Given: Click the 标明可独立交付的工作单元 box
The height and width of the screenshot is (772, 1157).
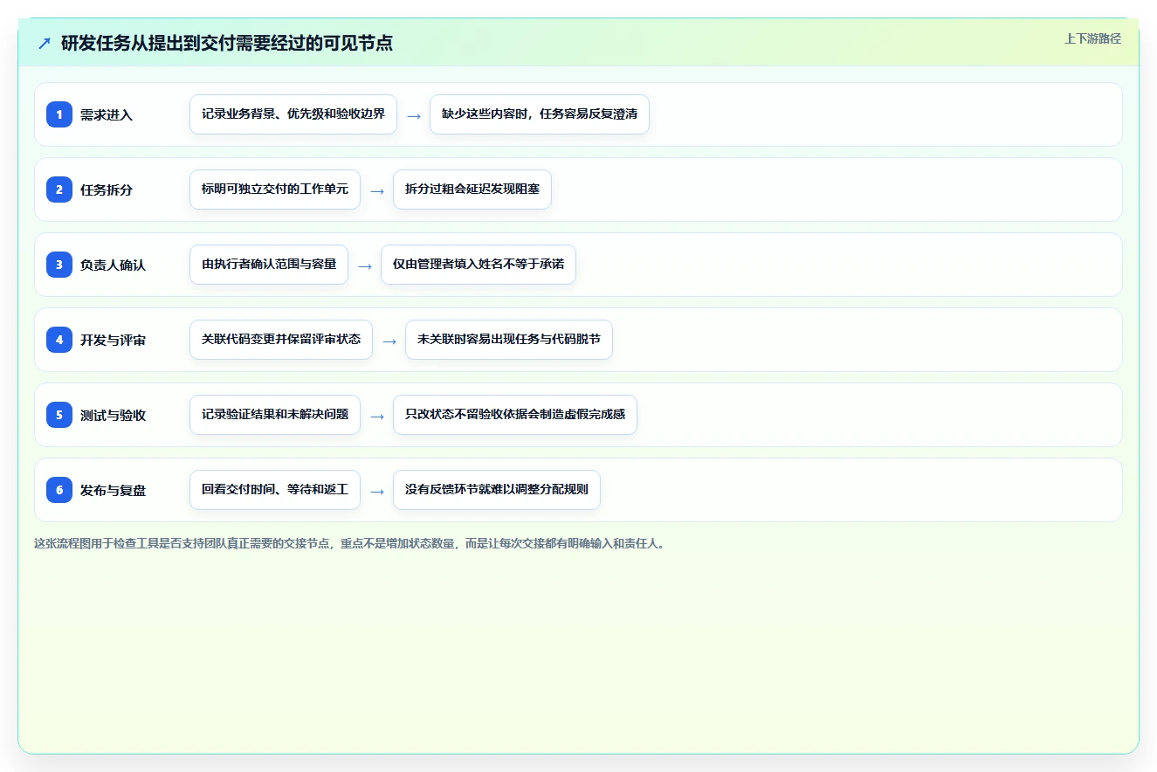Looking at the screenshot, I should (x=275, y=190).
